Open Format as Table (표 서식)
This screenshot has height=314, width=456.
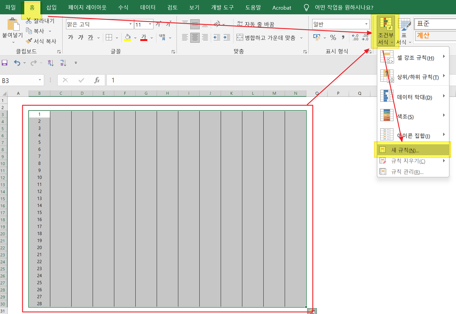click(x=404, y=31)
